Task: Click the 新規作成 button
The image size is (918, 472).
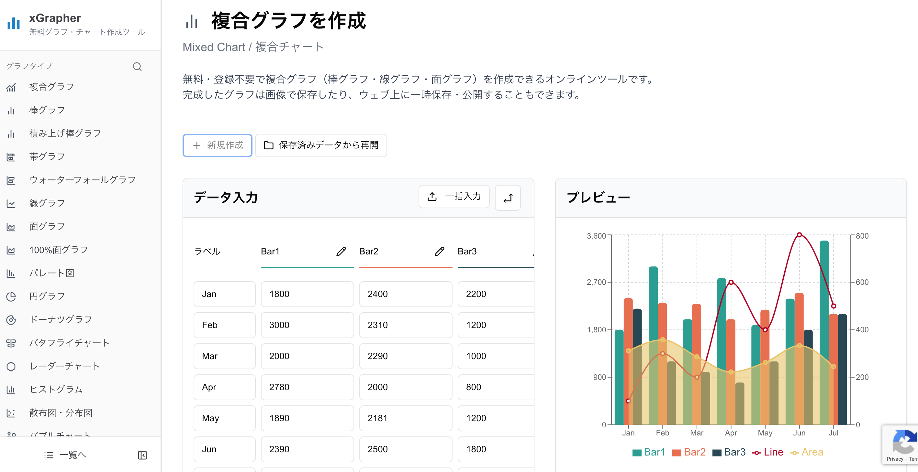Action: point(217,145)
